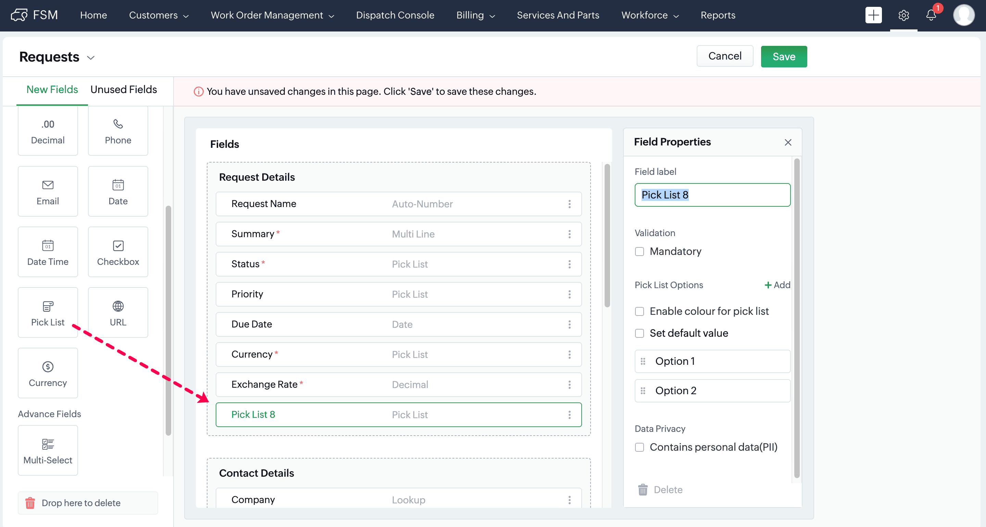Open notifications bell icon

(x=931, y=15)
